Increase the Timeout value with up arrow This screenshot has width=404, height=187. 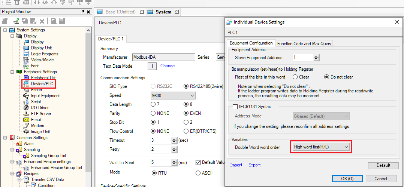click(x=174, y=139)
